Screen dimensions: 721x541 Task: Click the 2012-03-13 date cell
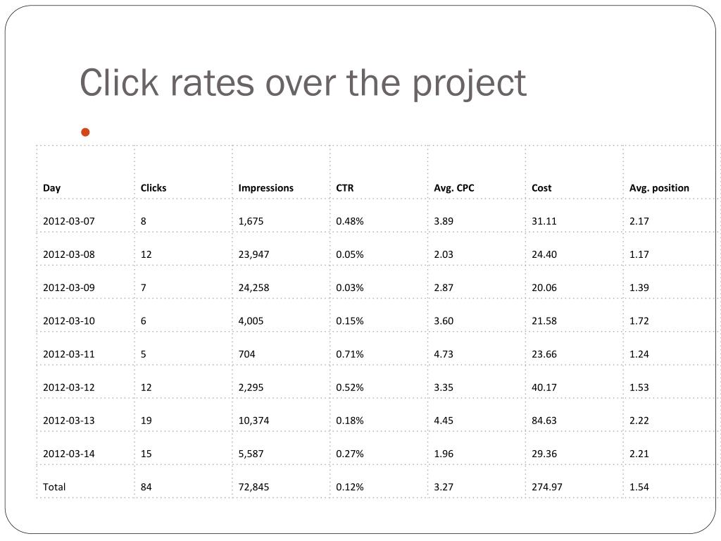69,421
